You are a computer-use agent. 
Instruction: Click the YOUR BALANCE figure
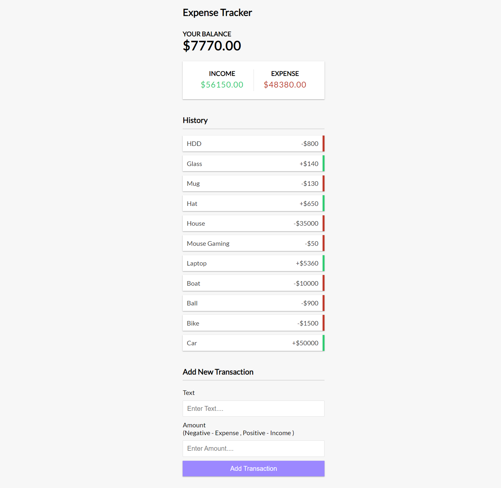click(x=212, y=46)
